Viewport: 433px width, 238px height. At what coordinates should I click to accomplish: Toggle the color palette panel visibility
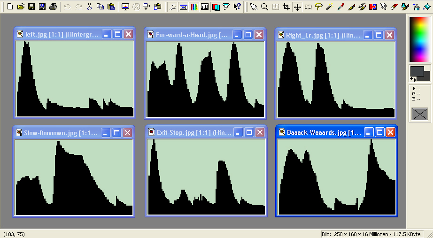coord(194,7)
